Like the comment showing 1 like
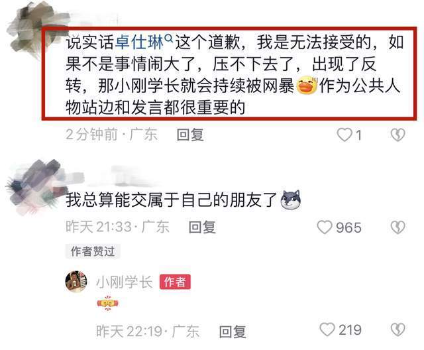The image size is (424, 350). click(344, 135)
